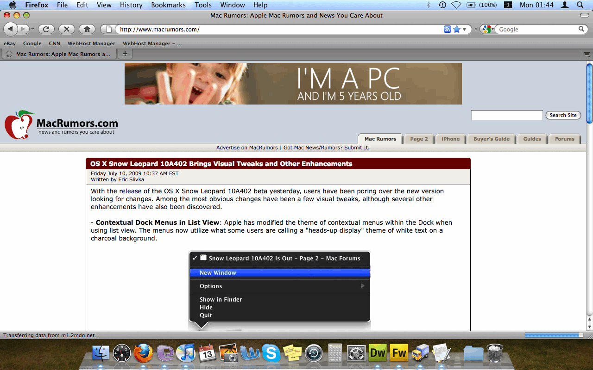Open Time Machine from the Dock
This screenshot has height=370, width=593.
click(314, 353)
